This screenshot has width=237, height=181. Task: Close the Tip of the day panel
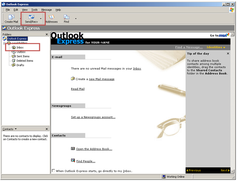(228, 54)
